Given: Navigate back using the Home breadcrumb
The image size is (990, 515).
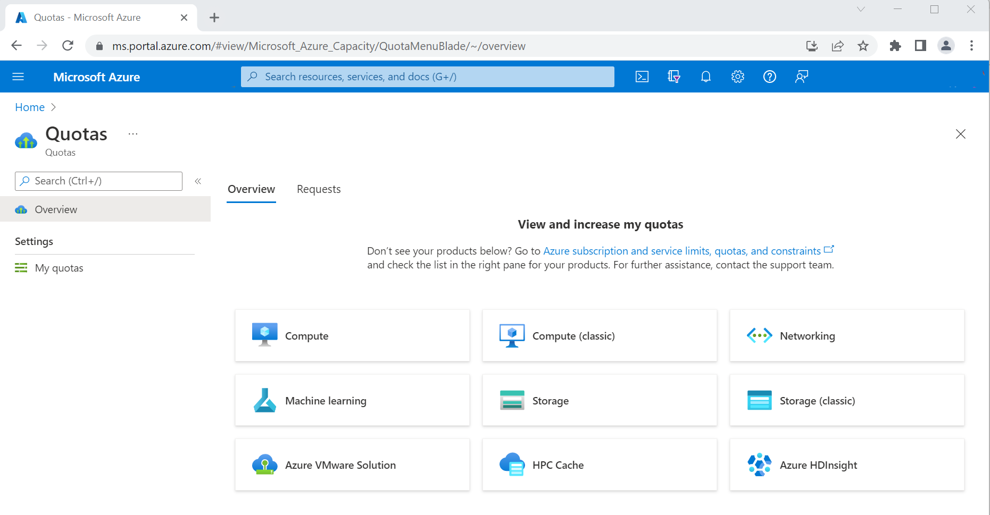Looking at the screenshot, I should (29, 107).
